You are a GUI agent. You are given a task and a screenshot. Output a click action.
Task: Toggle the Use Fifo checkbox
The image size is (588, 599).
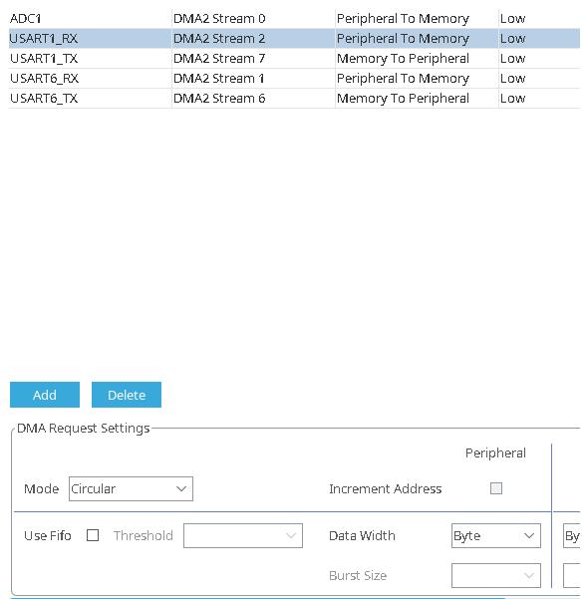93,535
